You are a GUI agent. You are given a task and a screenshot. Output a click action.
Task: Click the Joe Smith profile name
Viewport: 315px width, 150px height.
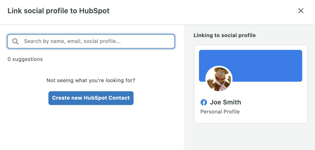(x=225, y=102)
